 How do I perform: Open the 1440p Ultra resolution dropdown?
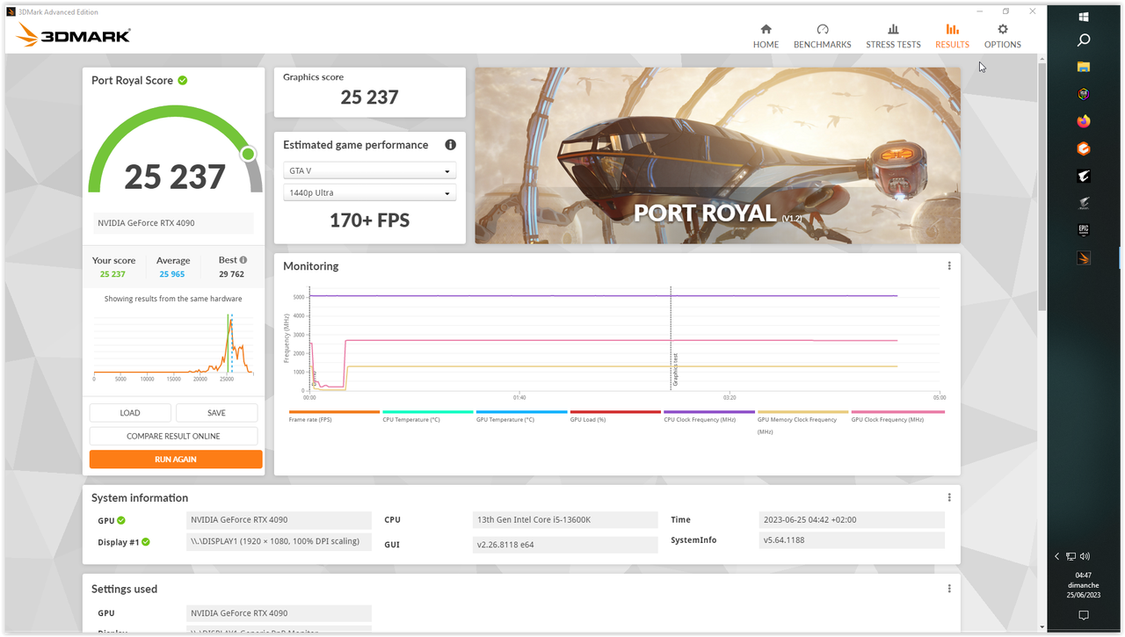369,192
